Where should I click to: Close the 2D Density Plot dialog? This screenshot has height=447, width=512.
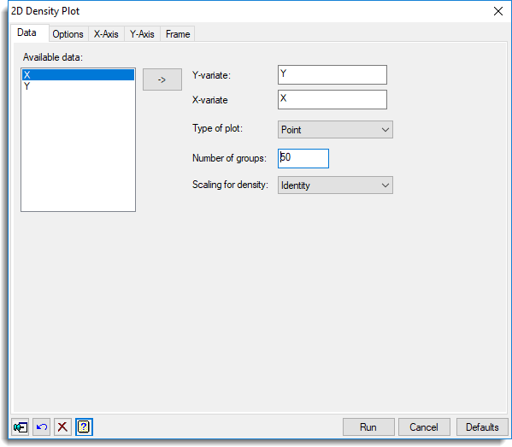(498, 11)
